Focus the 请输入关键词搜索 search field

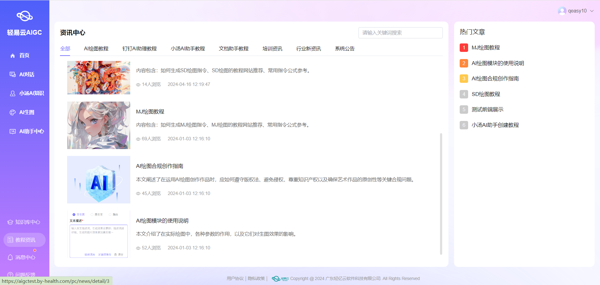click(x=401, y=33)
